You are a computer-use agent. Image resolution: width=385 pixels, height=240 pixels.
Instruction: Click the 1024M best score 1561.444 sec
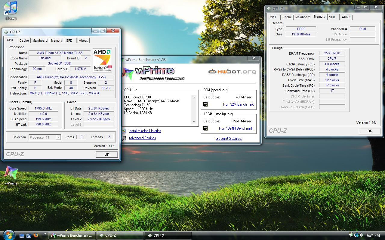click(242, 121)
